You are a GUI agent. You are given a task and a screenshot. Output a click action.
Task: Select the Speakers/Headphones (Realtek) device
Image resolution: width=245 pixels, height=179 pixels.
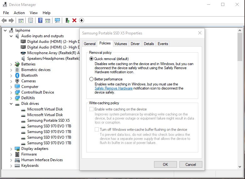coord(53,59)
